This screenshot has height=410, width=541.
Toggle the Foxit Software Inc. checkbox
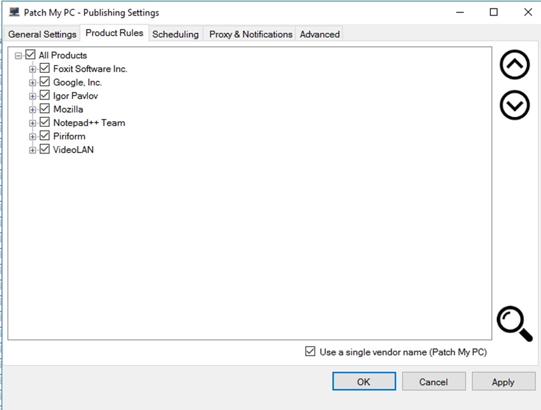(45, 68)
